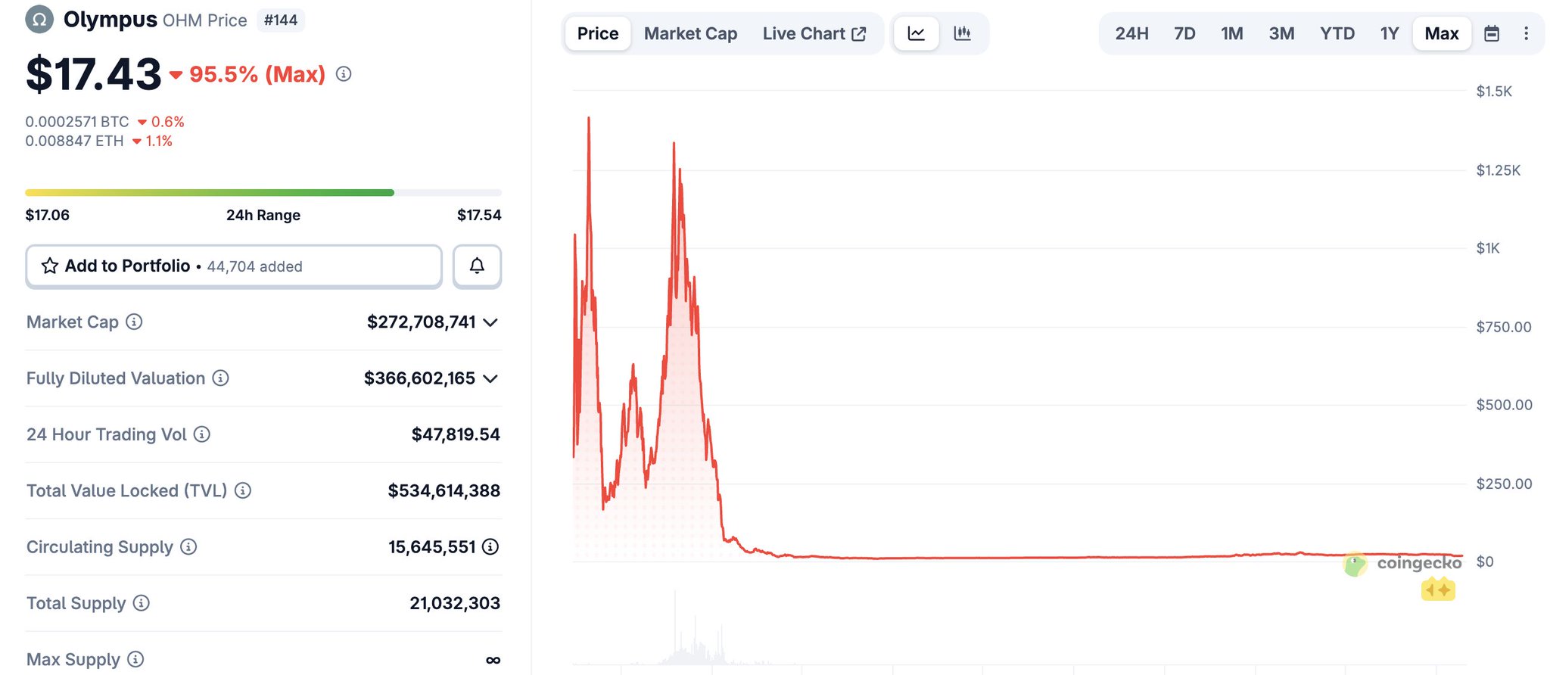Click Add to Portfolio button
Viewport: 1550px width, 675px height.
coord(233,266)
